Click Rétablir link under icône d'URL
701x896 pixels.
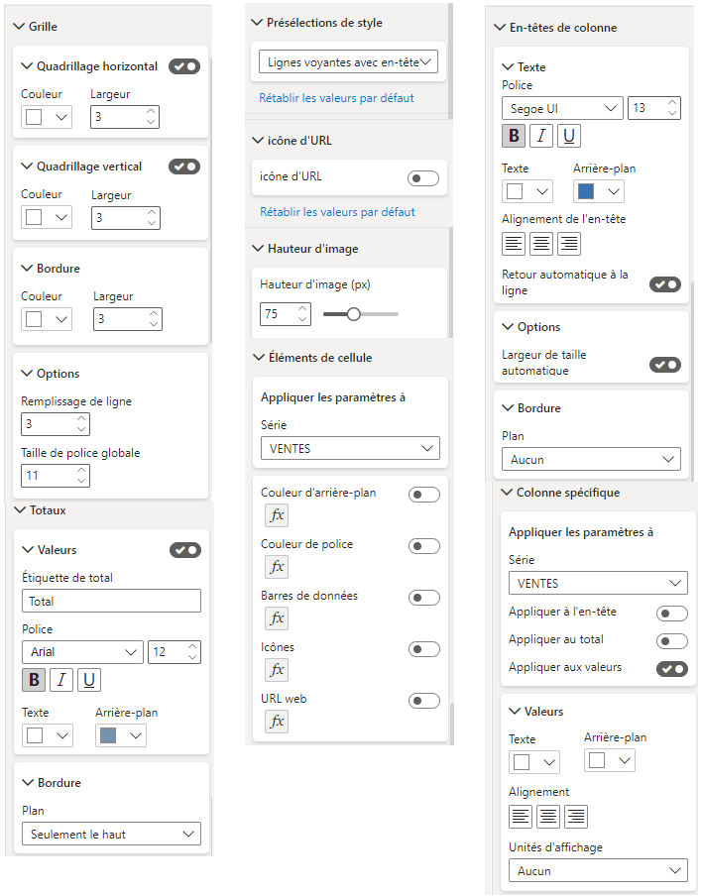tap(337, 211)
